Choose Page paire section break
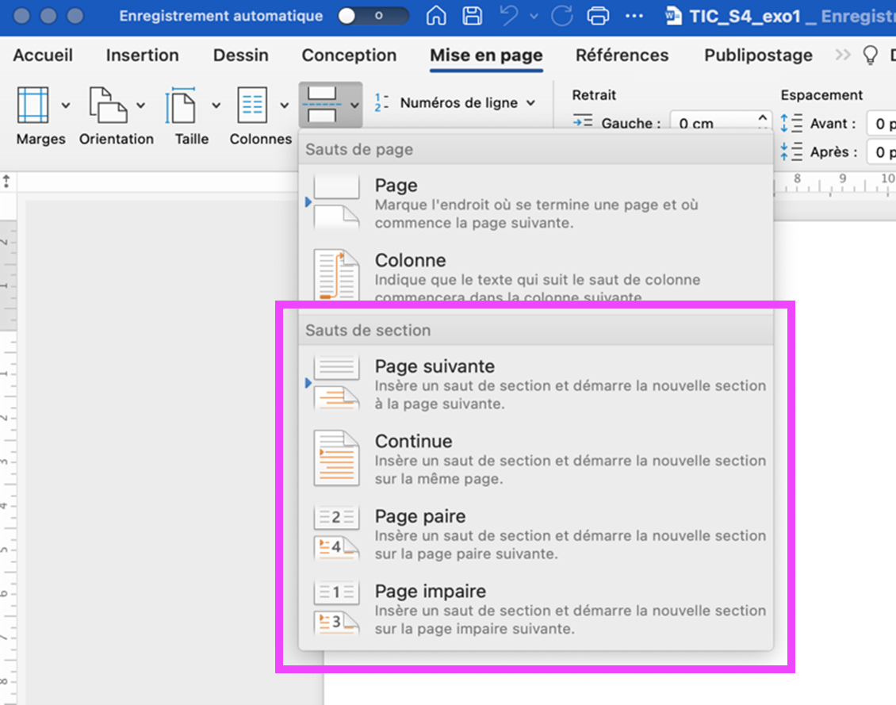Screen dimensions: 896x705 536,533
